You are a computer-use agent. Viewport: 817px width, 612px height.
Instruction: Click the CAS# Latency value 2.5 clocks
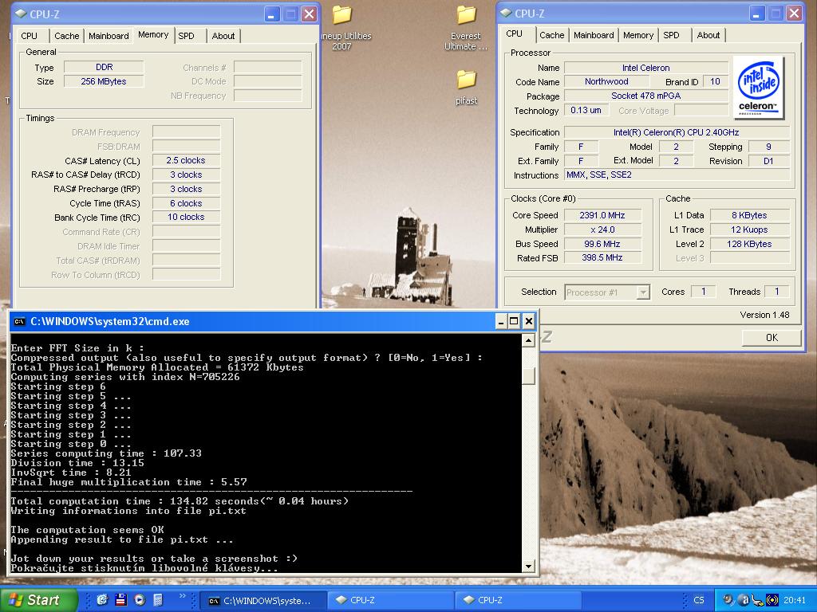(186, 160)
